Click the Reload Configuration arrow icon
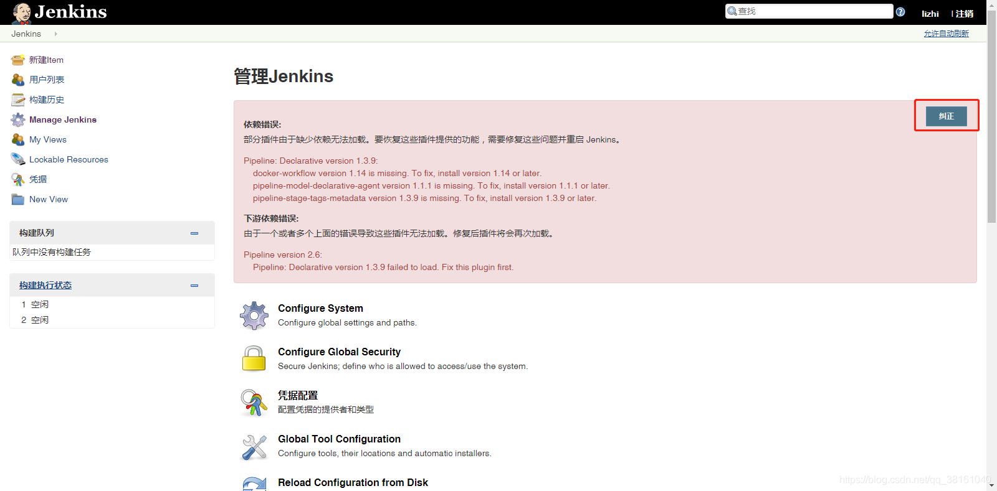Screen dimensions: 997x491 point(254,484)
